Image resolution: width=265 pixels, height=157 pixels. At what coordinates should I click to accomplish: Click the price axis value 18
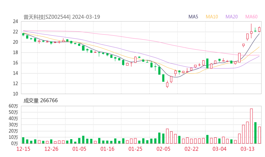(15, 52)
